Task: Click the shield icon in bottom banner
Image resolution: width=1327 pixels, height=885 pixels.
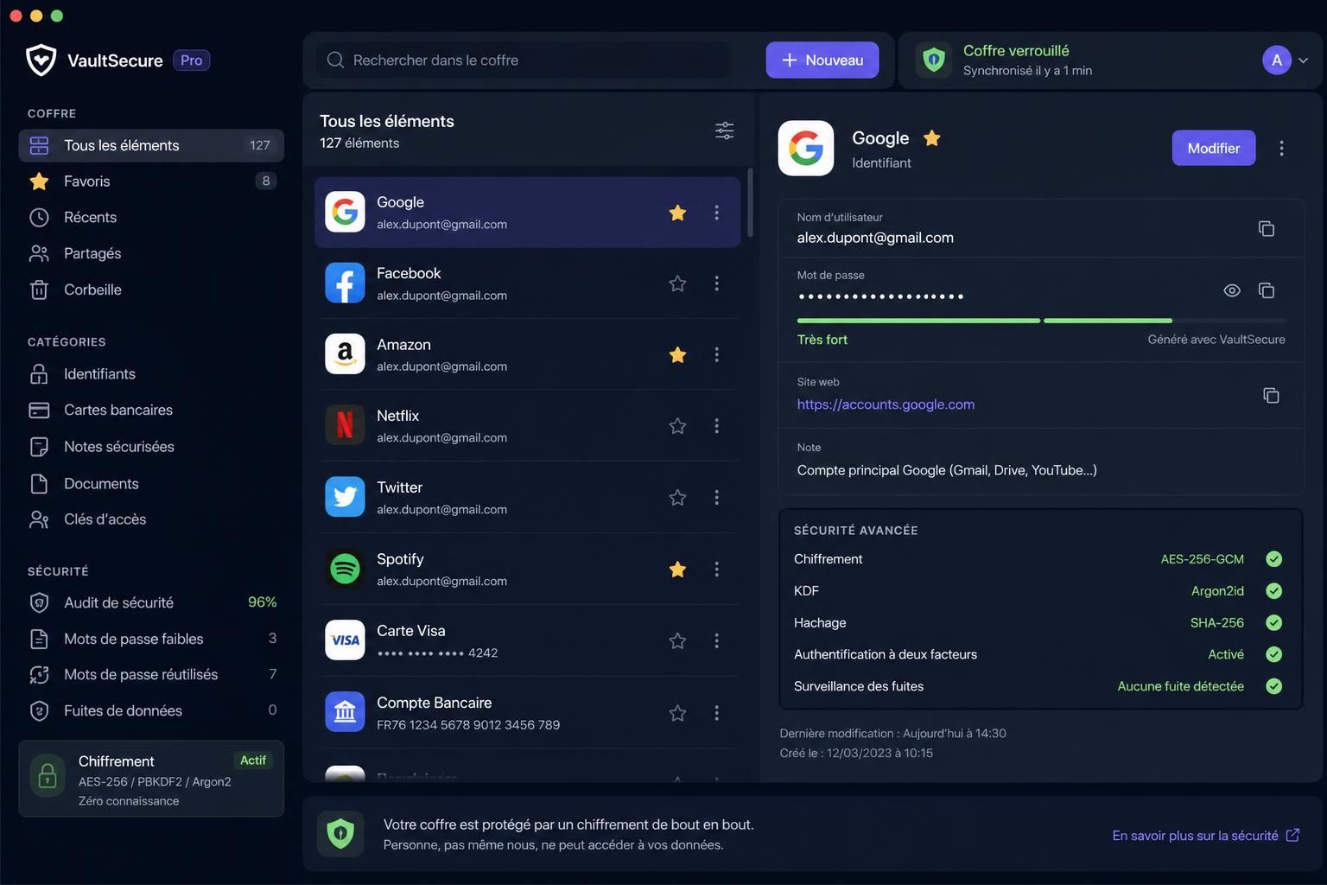Action: tap(340, 834)
